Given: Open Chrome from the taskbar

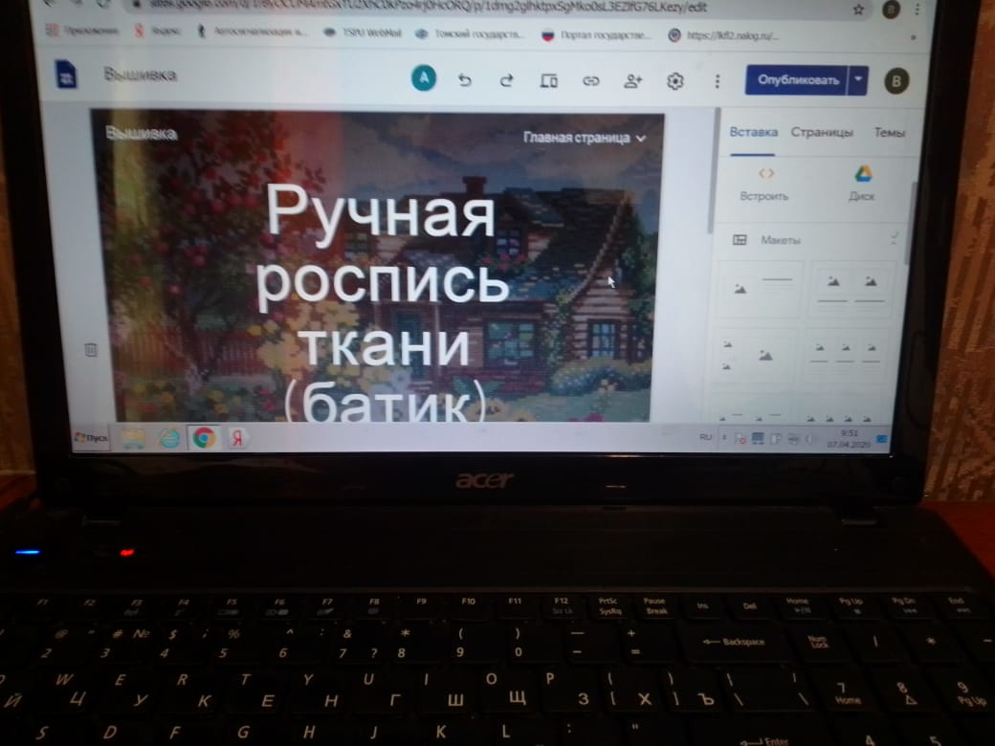Looking at the screenshot, I should pos(204,438).
